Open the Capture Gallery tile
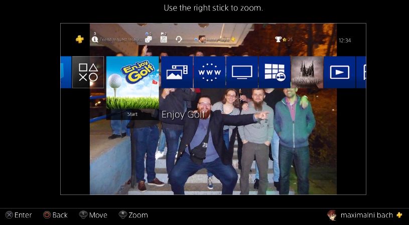The height and width of the screenshot is (225, 409). [x=177, y=72]
